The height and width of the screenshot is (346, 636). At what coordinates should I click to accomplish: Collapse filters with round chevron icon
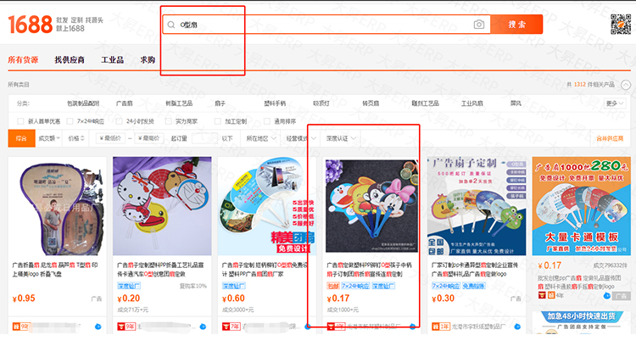626,85
